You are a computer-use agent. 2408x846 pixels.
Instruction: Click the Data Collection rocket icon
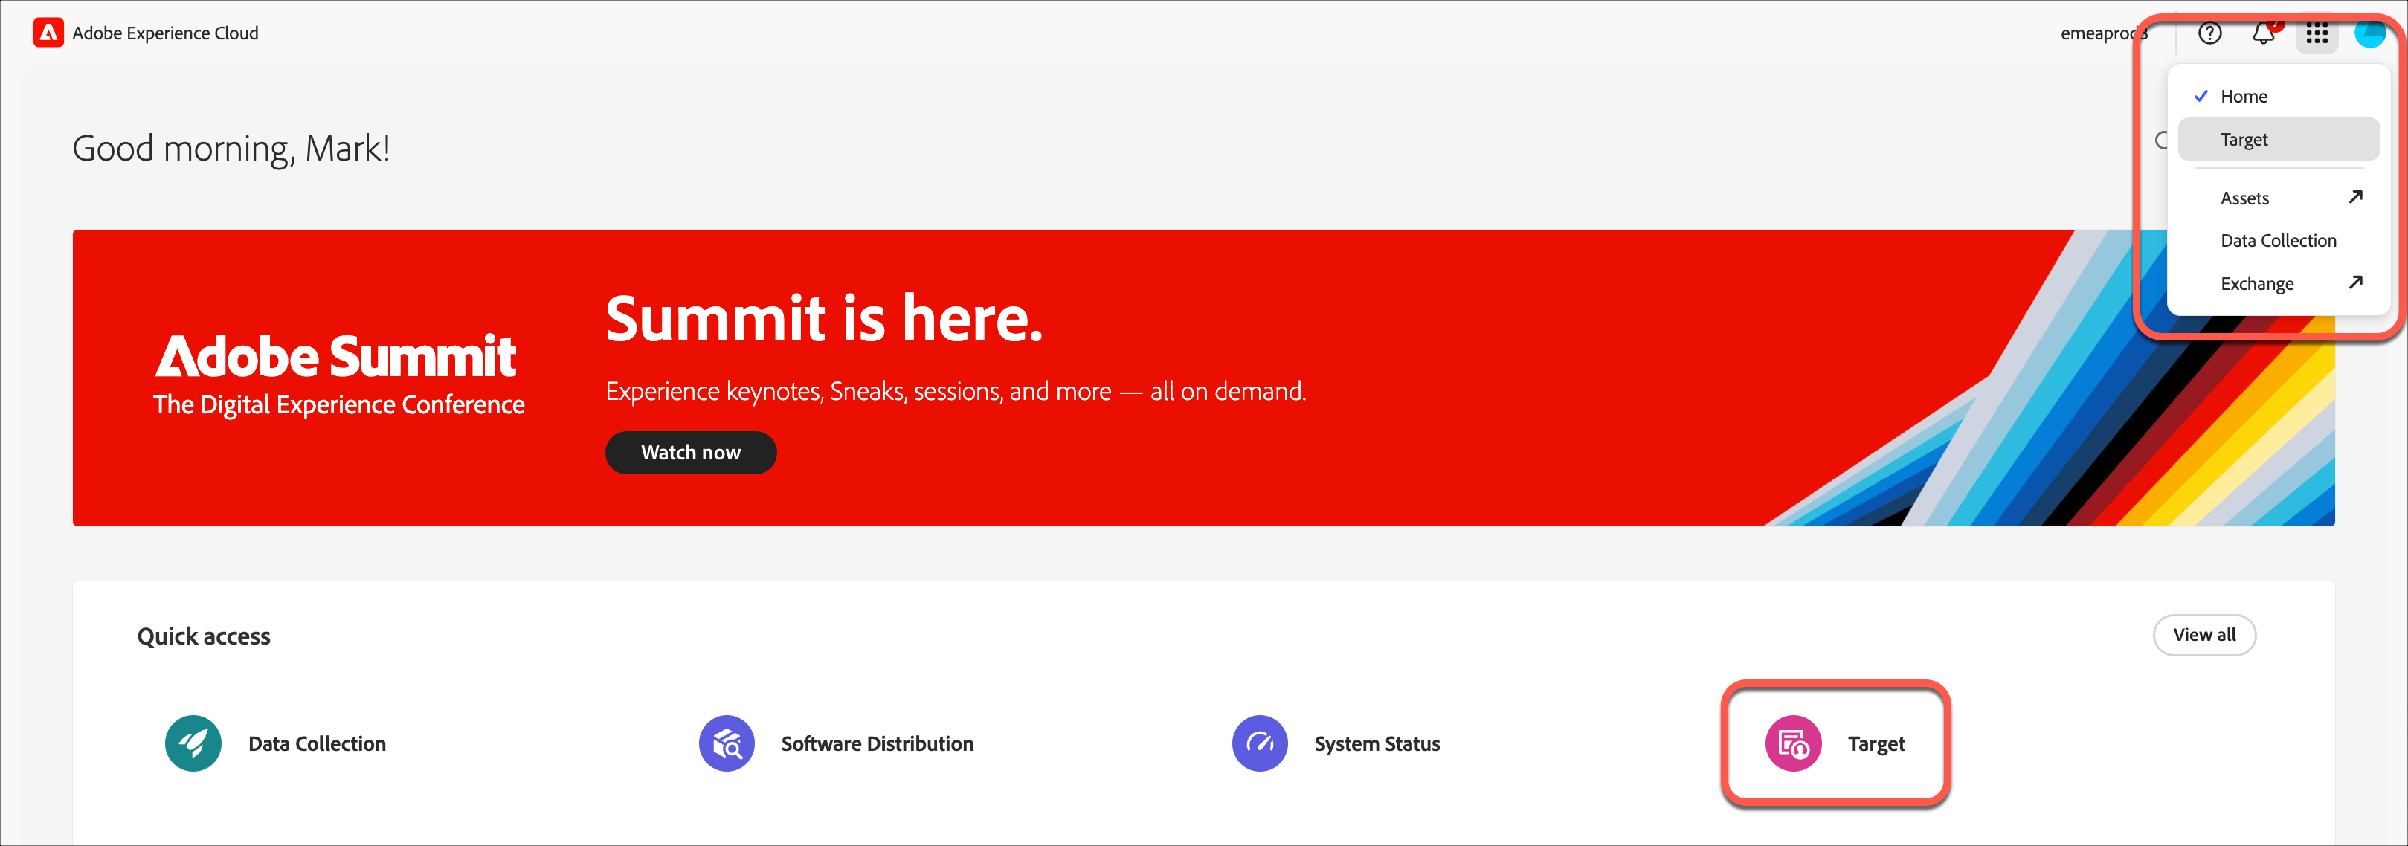pyautogui.click(x=193, y=743)
